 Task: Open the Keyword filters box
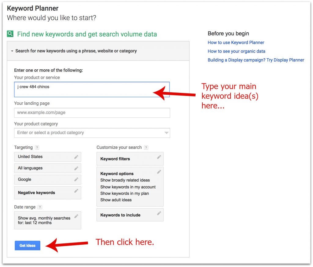(130, 159)
